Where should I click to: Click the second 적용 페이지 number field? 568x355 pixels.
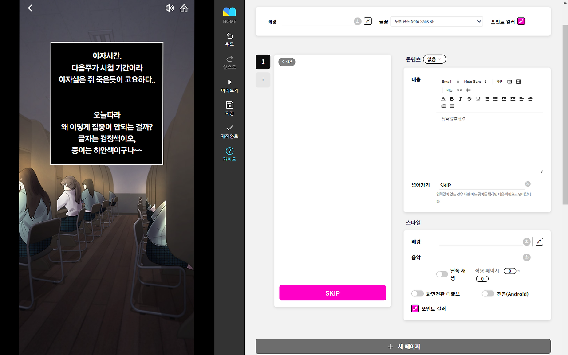(482, 279)
